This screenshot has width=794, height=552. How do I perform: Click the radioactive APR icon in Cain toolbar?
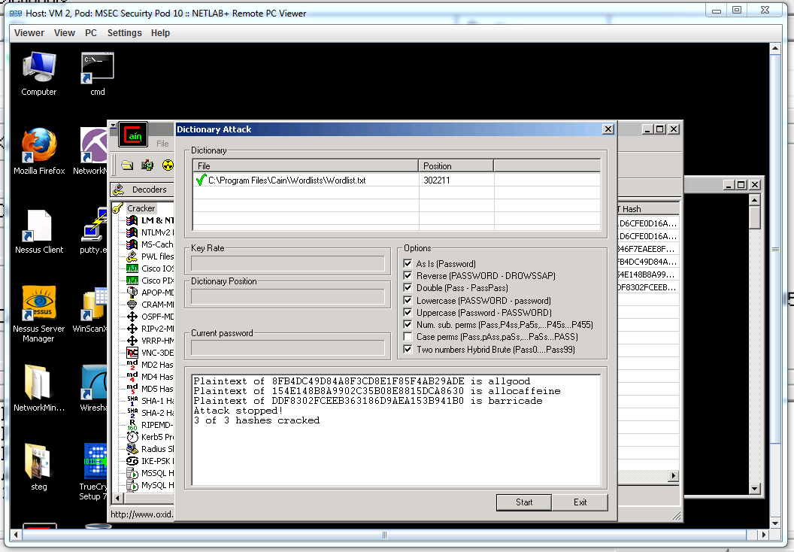168,165
